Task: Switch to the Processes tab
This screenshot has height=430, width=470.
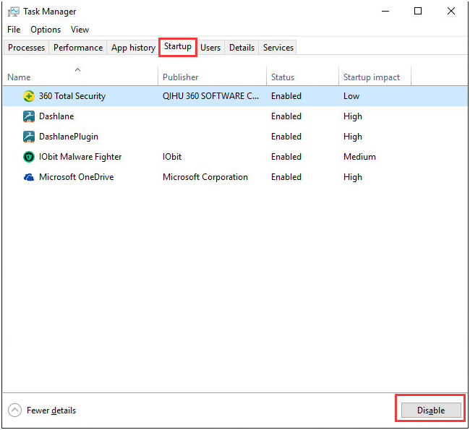Action: point(27,48)
